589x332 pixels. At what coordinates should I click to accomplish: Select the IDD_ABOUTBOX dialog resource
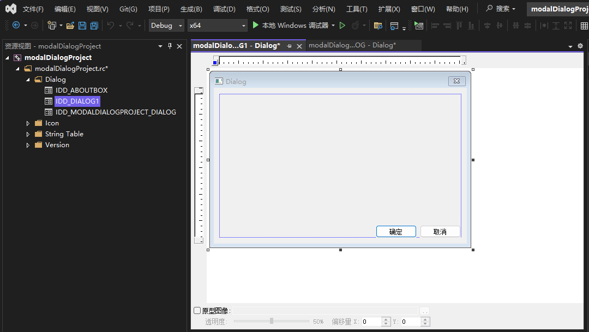pyautogui.click(x=81, y=90)
